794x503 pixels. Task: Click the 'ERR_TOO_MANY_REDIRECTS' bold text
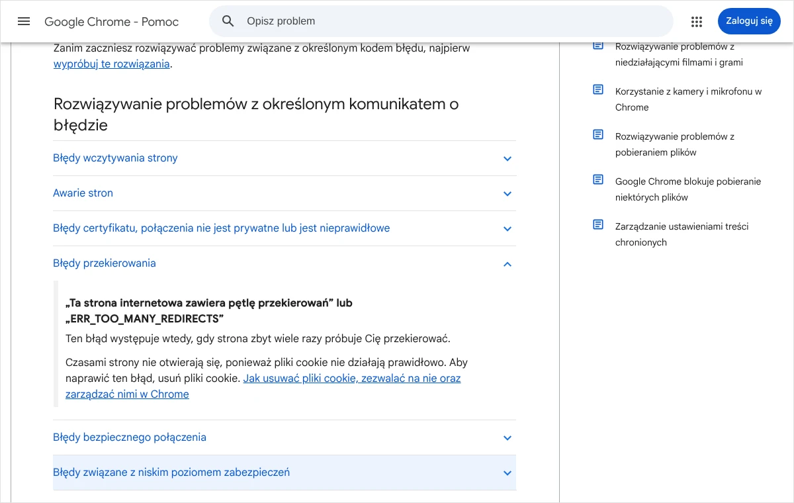[144, 319]
